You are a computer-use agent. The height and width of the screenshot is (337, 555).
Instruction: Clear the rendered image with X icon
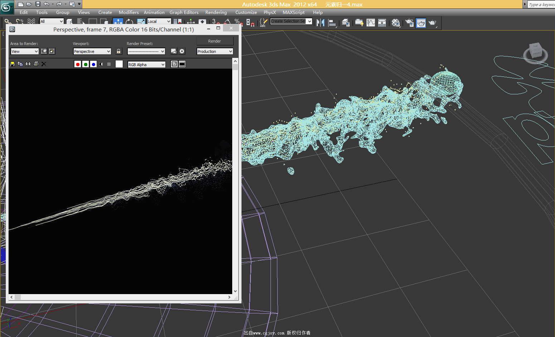coord(44,64)
